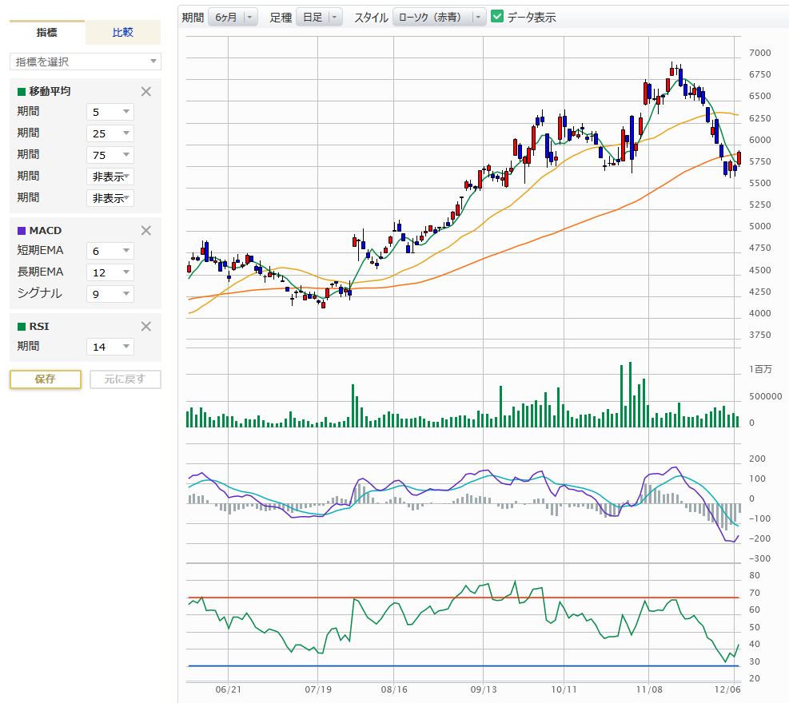Viewport: 789px width, 703px height.
Task: Open the スタイル ローソク dropdown
Action: [x=439, y=17]
